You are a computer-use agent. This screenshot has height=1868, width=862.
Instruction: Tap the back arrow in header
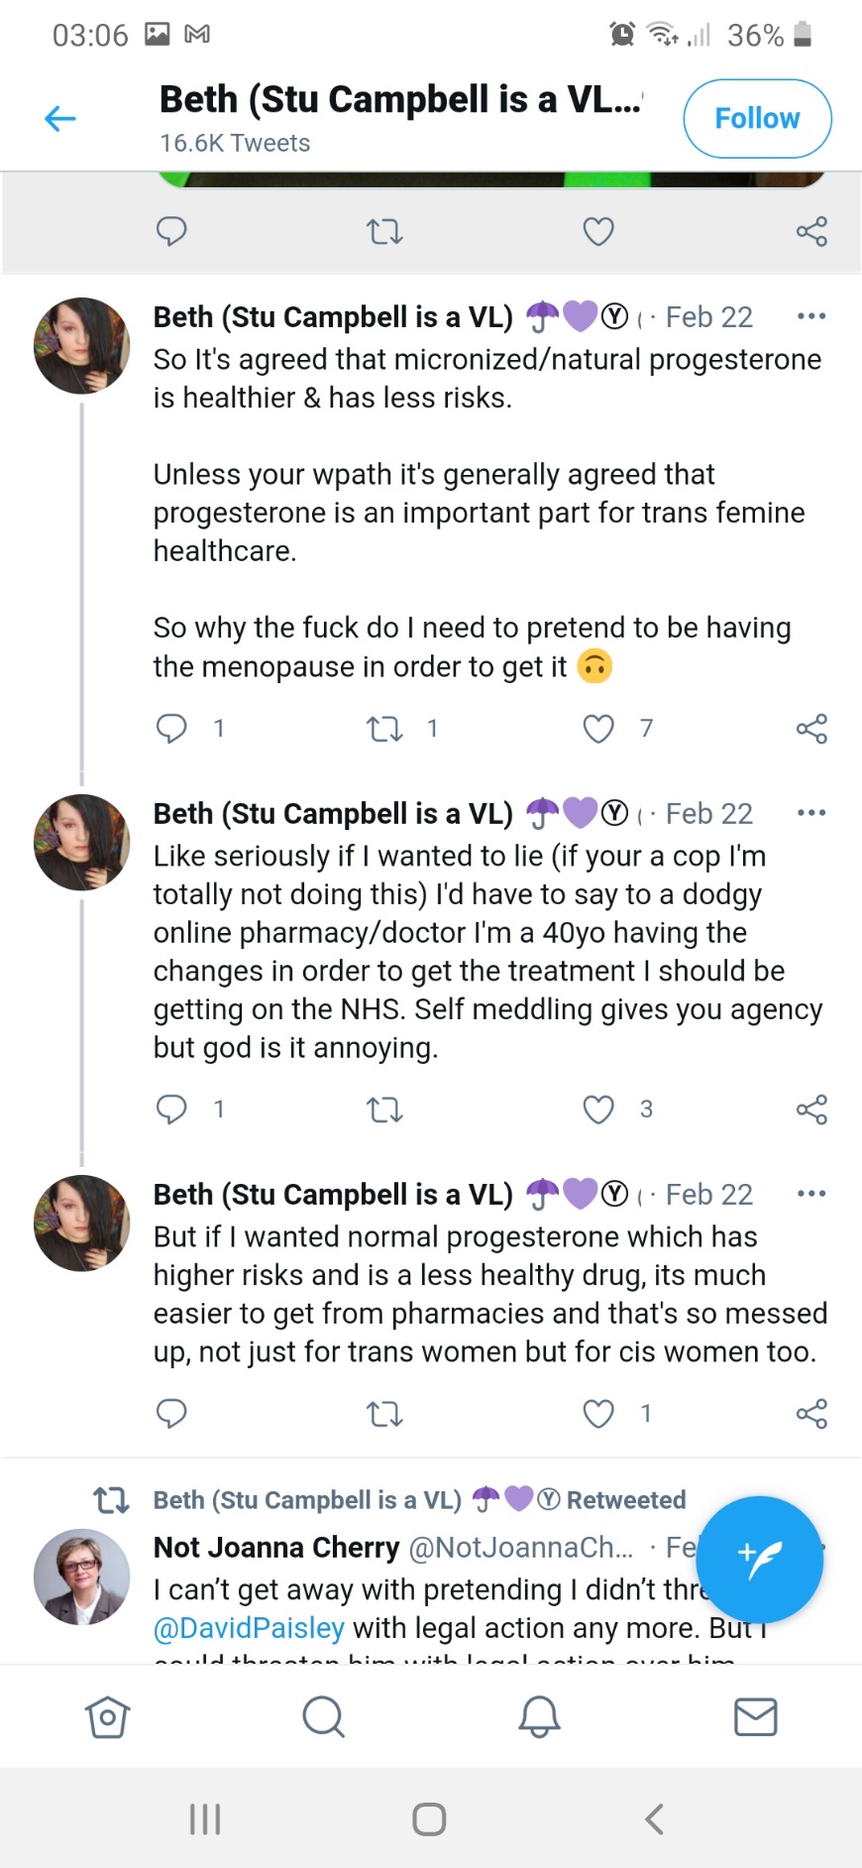60,119
